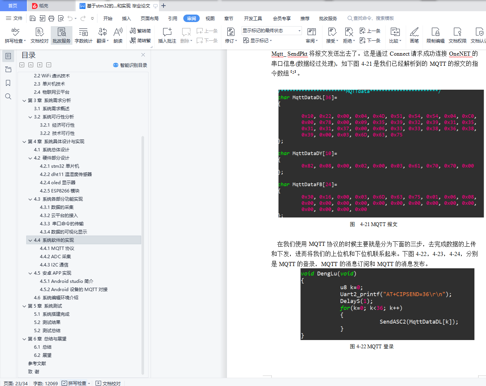
Task: Click the search magnifier in left sidebar
Action: click(8, 96)
